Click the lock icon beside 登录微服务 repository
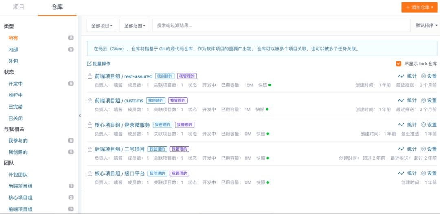The height and width of the screenshot is (214, 440). point(90,125)
